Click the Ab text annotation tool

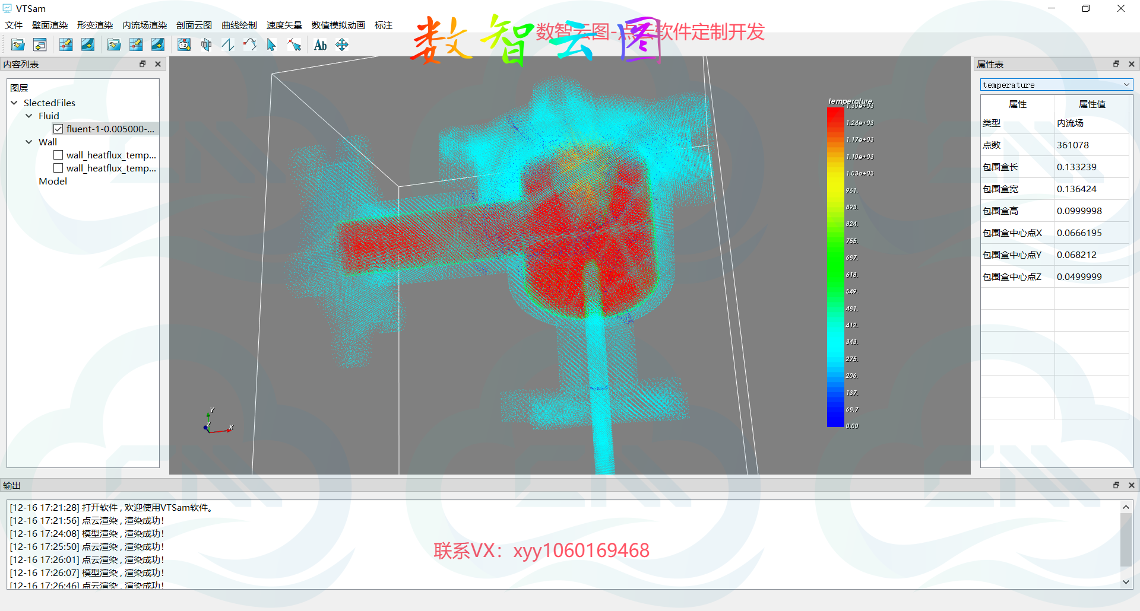(x=320, y=44)
